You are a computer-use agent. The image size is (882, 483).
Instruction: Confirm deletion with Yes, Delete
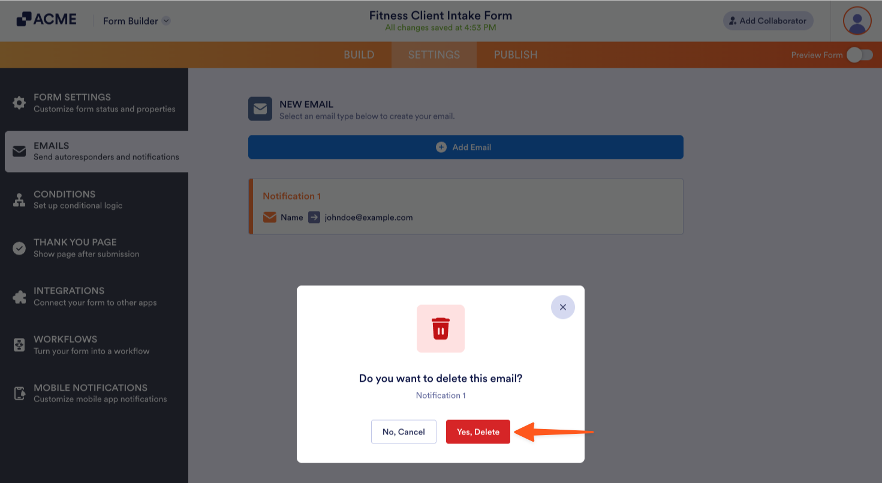[478, 431]
